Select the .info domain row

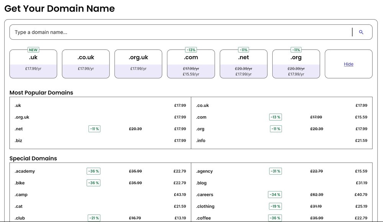[x=282, y=140]
